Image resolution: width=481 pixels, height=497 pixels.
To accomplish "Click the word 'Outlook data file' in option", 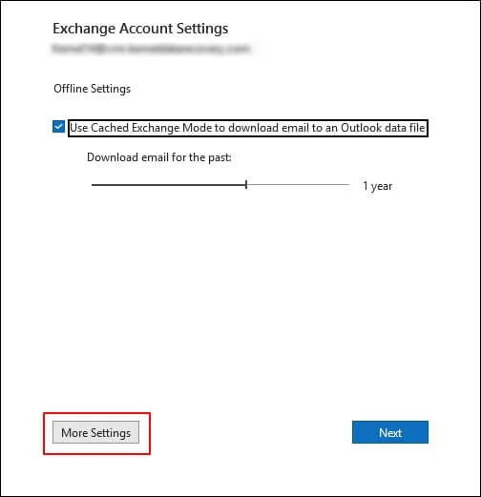I will 383,128.
